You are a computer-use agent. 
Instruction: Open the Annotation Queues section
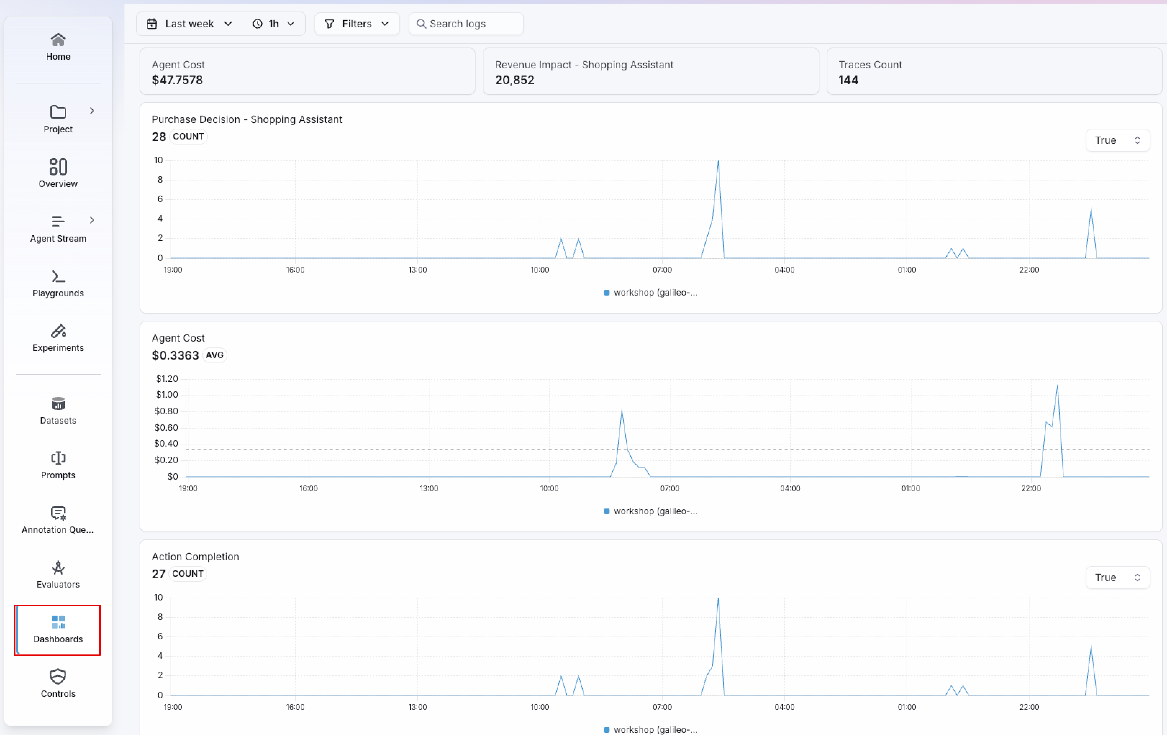pos(58,520)
